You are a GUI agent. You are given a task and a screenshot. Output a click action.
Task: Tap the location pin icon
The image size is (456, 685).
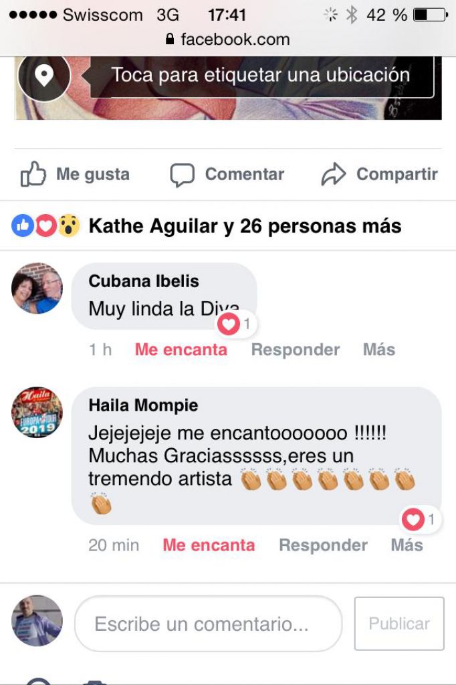tap(44, 76)
